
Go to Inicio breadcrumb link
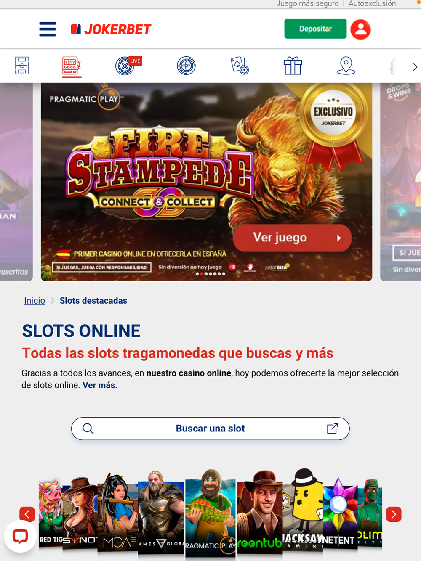click(x=35, y=301)
